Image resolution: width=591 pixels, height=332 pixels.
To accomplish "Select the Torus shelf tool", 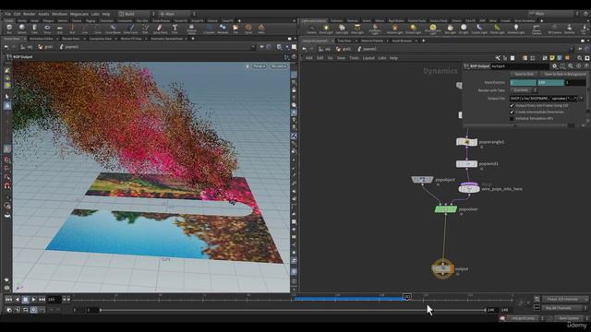I will (47, 29).
